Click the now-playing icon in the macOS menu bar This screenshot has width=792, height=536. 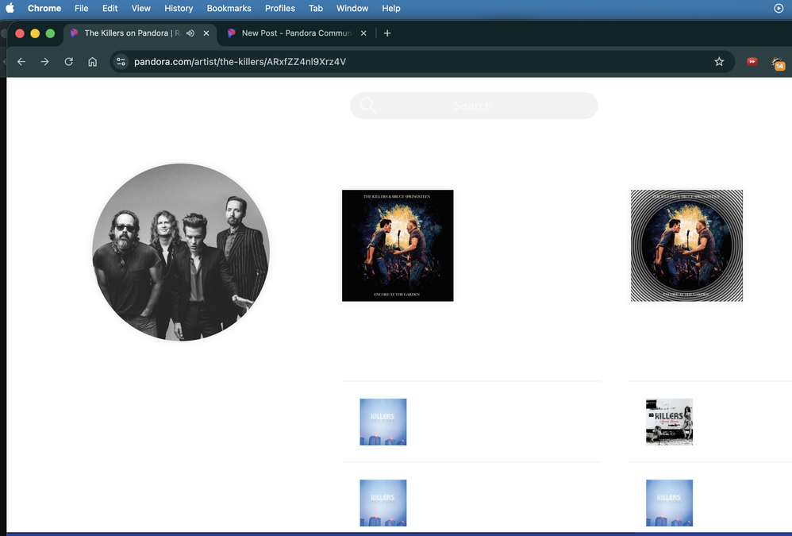coord(779,8)
